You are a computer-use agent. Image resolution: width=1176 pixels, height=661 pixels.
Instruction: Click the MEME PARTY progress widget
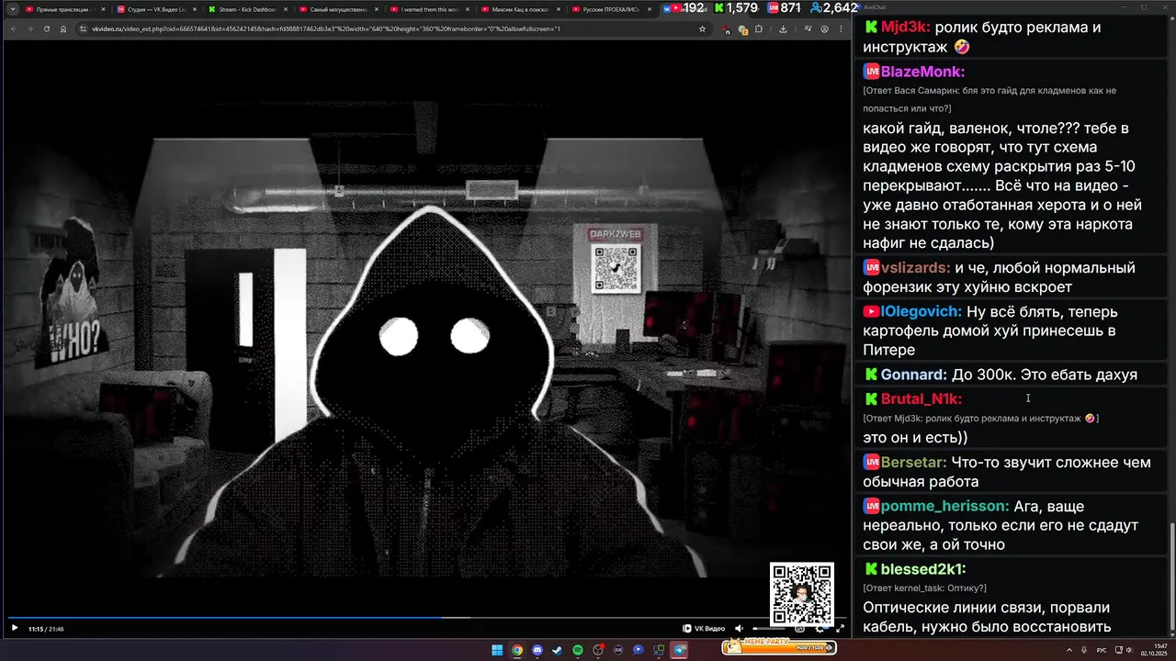(780, 646)
